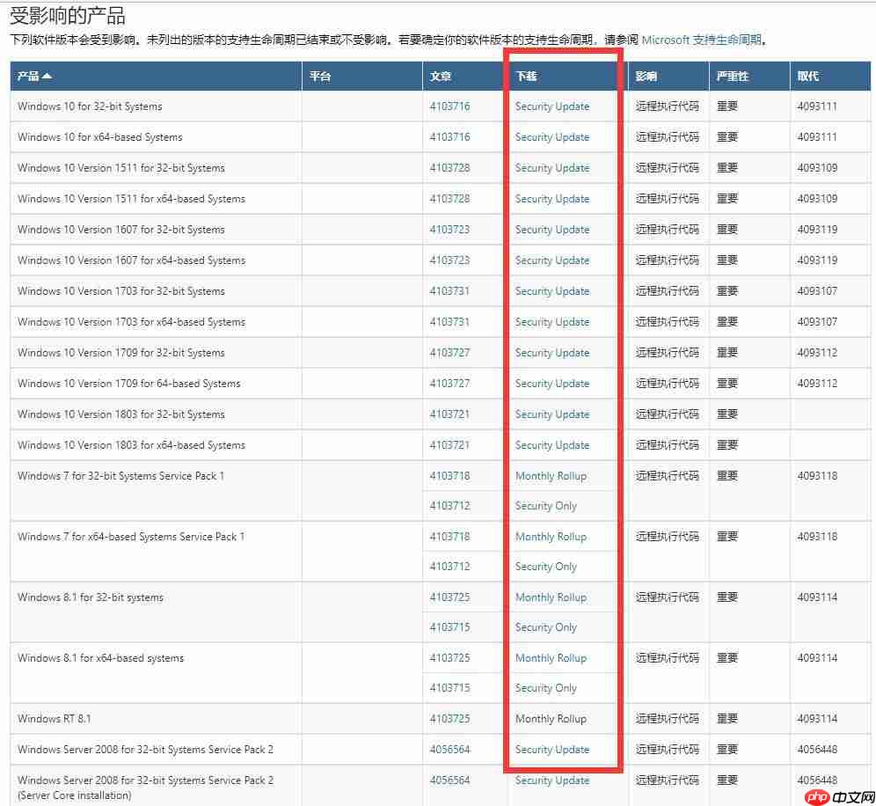Download Security Update for Version 1703 32-bit Systems
Viewport: 876px width, 806px height.
click(x=552, y=290)
